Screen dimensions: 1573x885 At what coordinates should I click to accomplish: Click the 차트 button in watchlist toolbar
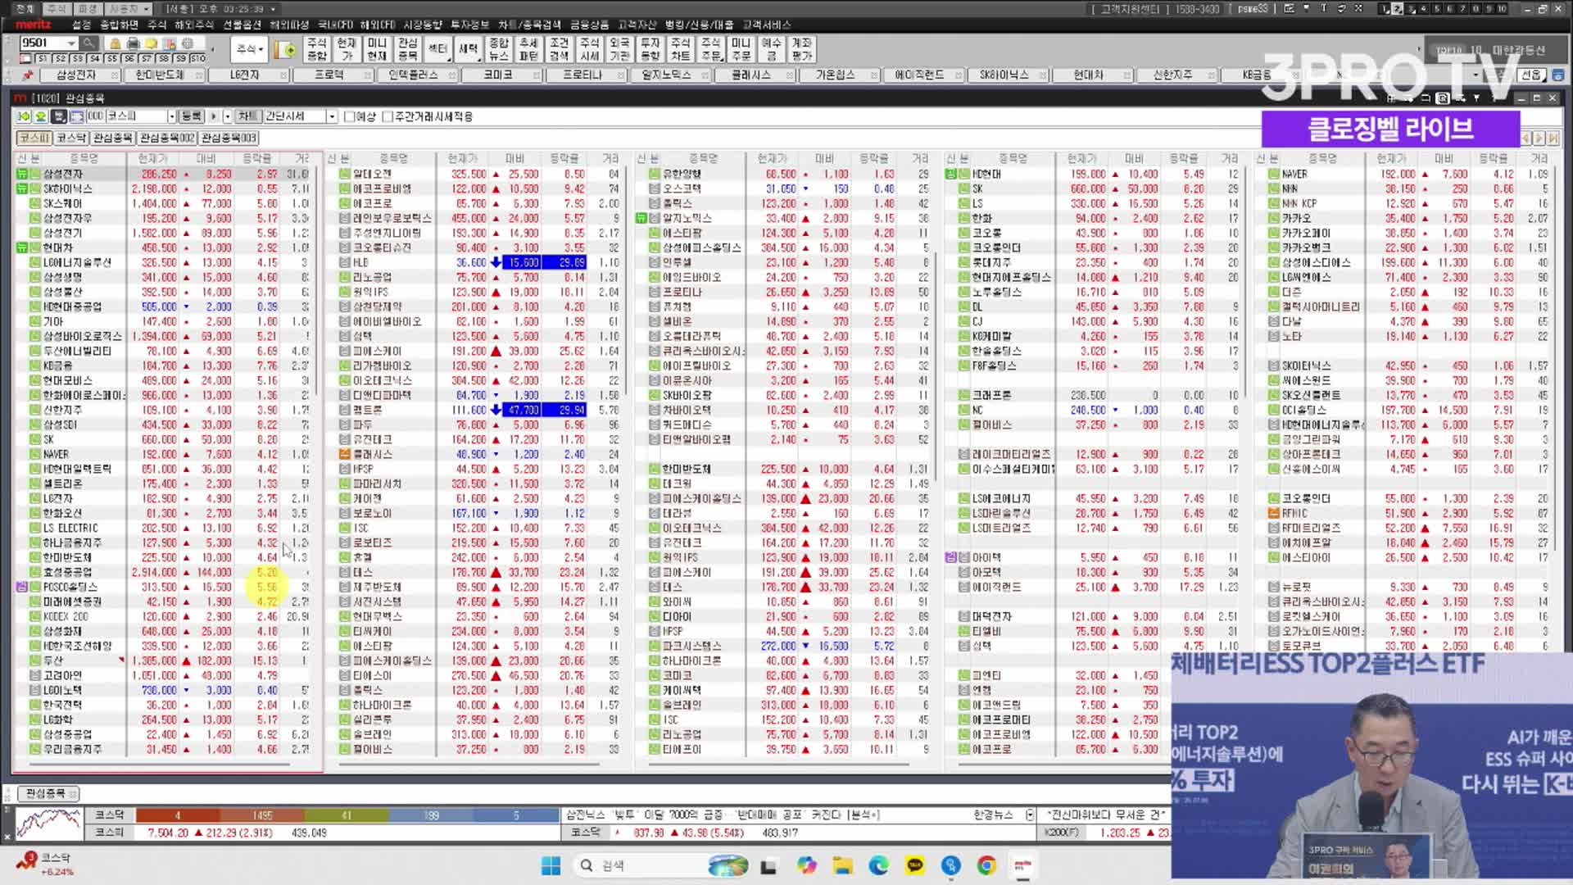[x=247, y=116]
